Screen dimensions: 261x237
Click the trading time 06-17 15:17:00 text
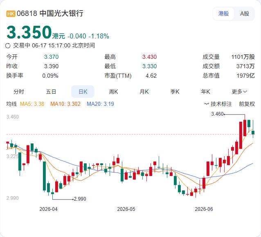[x=51, y=45]
